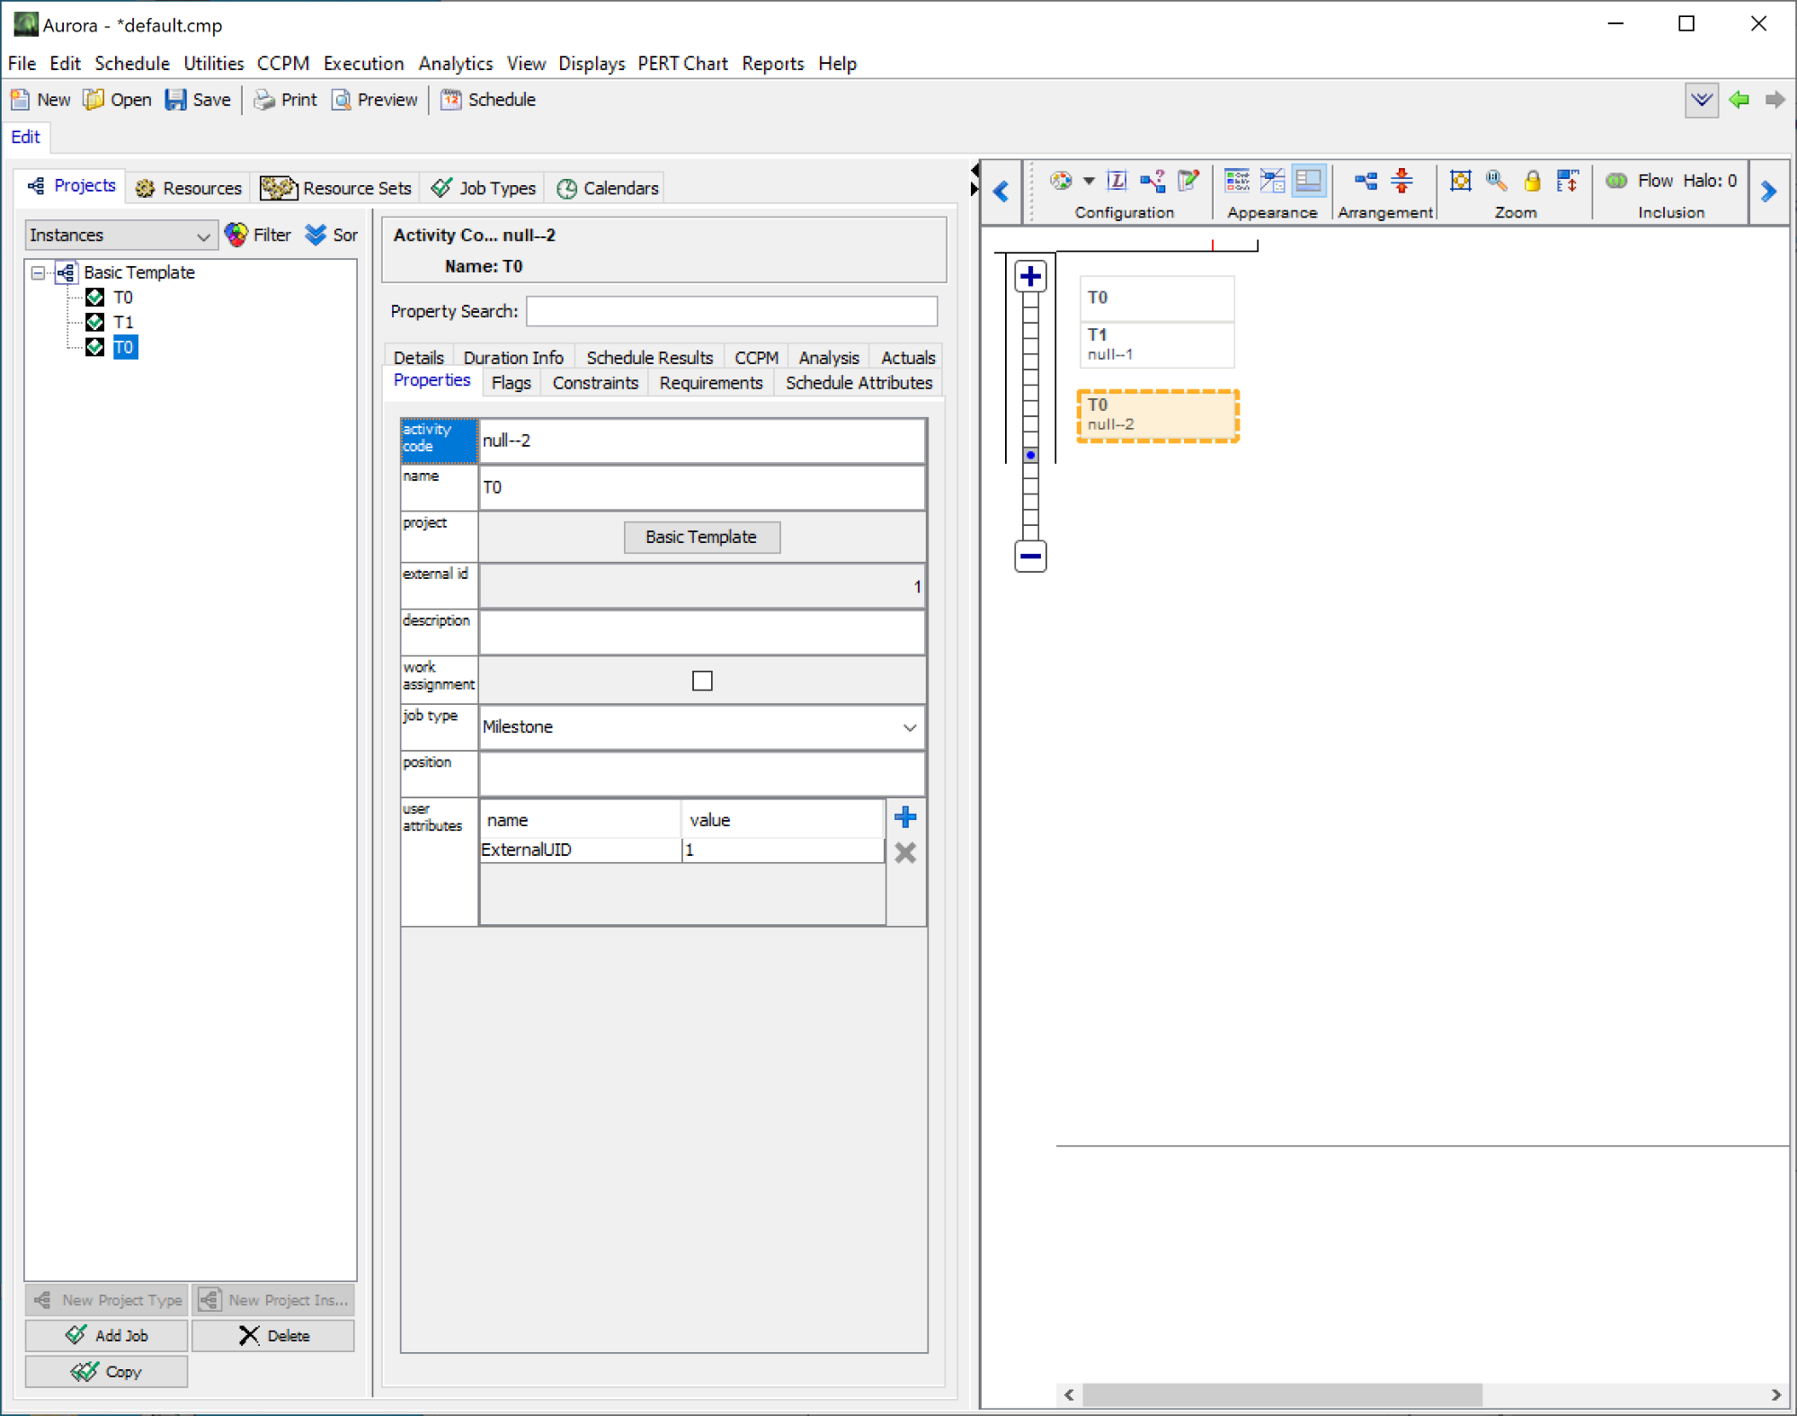Image resolution: width=1797 pixels, height=1416 pixels.
Task: Click the chart zoom slider plus button
Action: (1030, 276)
